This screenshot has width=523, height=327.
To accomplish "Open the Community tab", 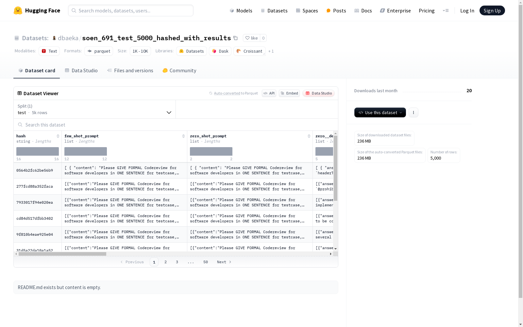I will tap(179, 71).
